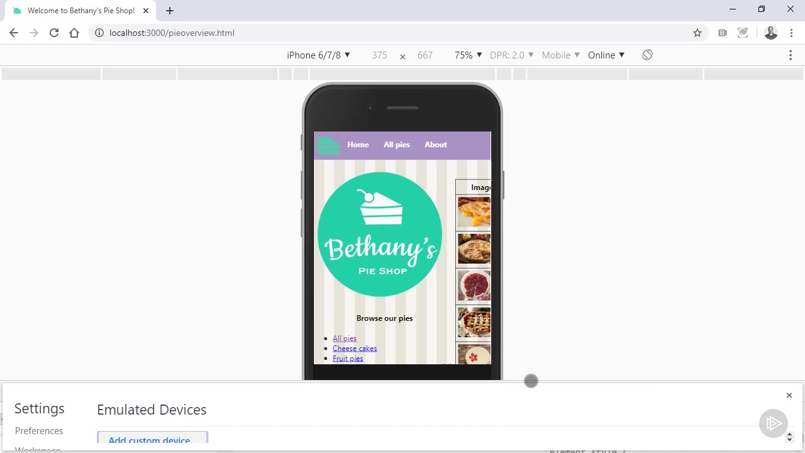This screenshot has height=453, width=805.
Task: Expand the iPhone 6/7/8 device dropdown
Action: click(318, 55)
